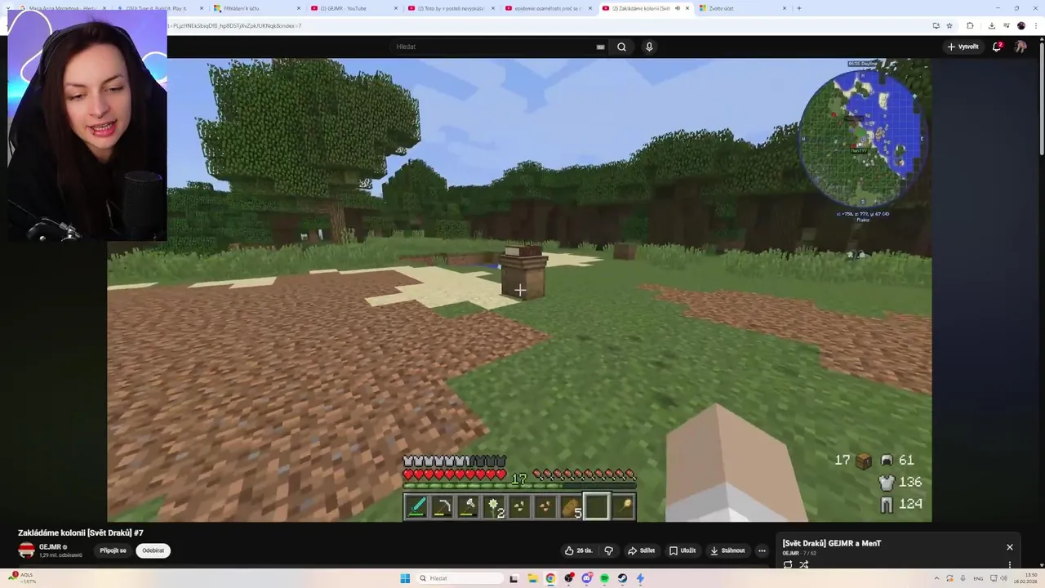Viewport: 1045px width, 588px height.
Task: Toggle playlist loop
Action: (788, 564)
